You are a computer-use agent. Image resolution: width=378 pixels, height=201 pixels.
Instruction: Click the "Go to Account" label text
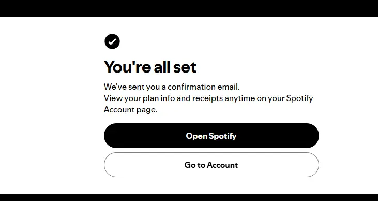point(211,165)
